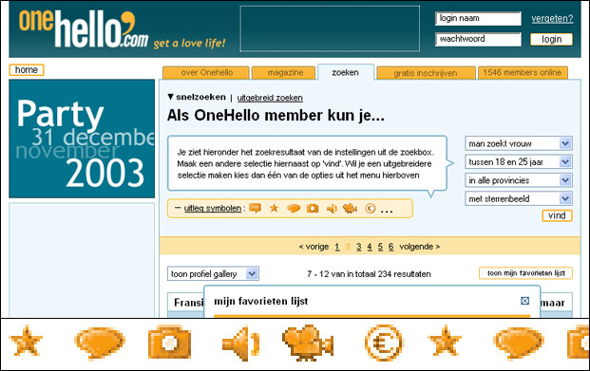Click the small message box icon in symbol legend

tap(256, 208)
